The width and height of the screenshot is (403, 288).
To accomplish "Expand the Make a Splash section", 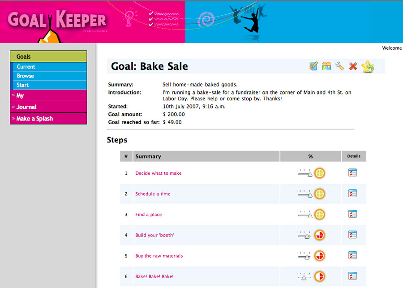I will tap(34, 119).
